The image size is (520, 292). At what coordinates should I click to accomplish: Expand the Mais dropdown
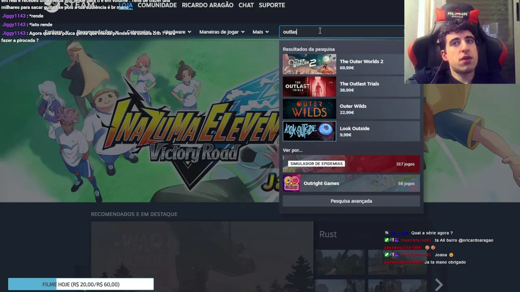[x=260, y=32]
